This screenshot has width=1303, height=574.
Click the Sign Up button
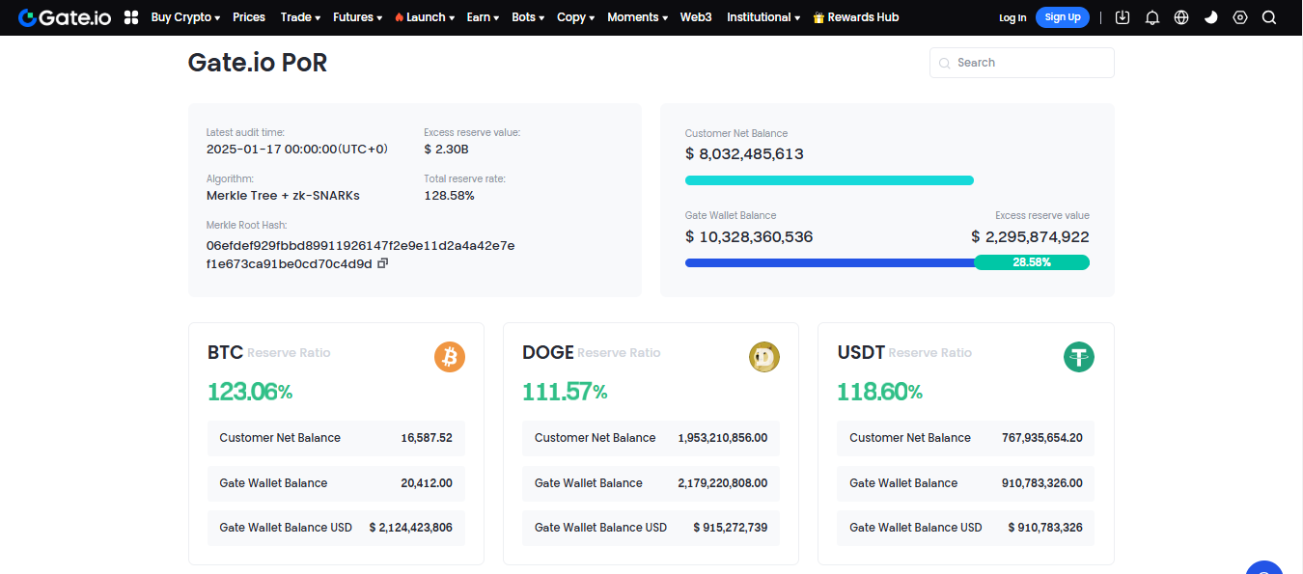(x=1063, y=17)
